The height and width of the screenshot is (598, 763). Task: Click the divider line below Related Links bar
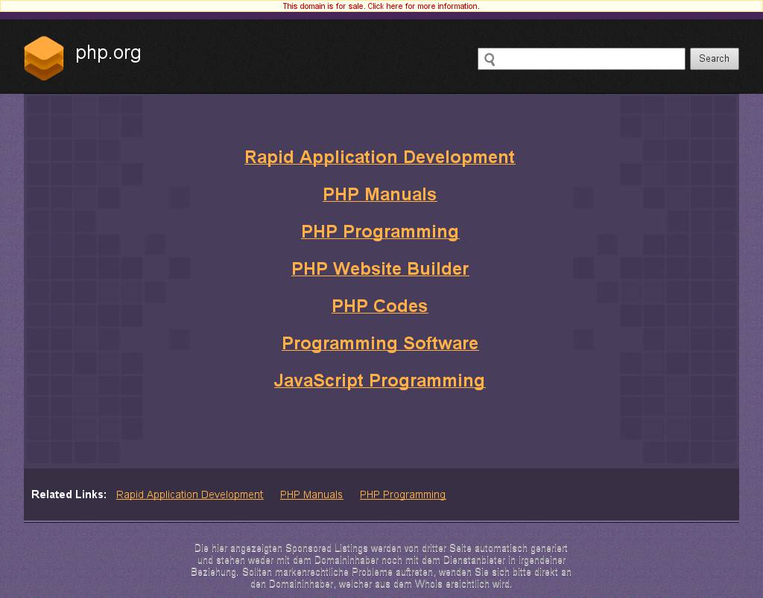click(x=381, y=522)
